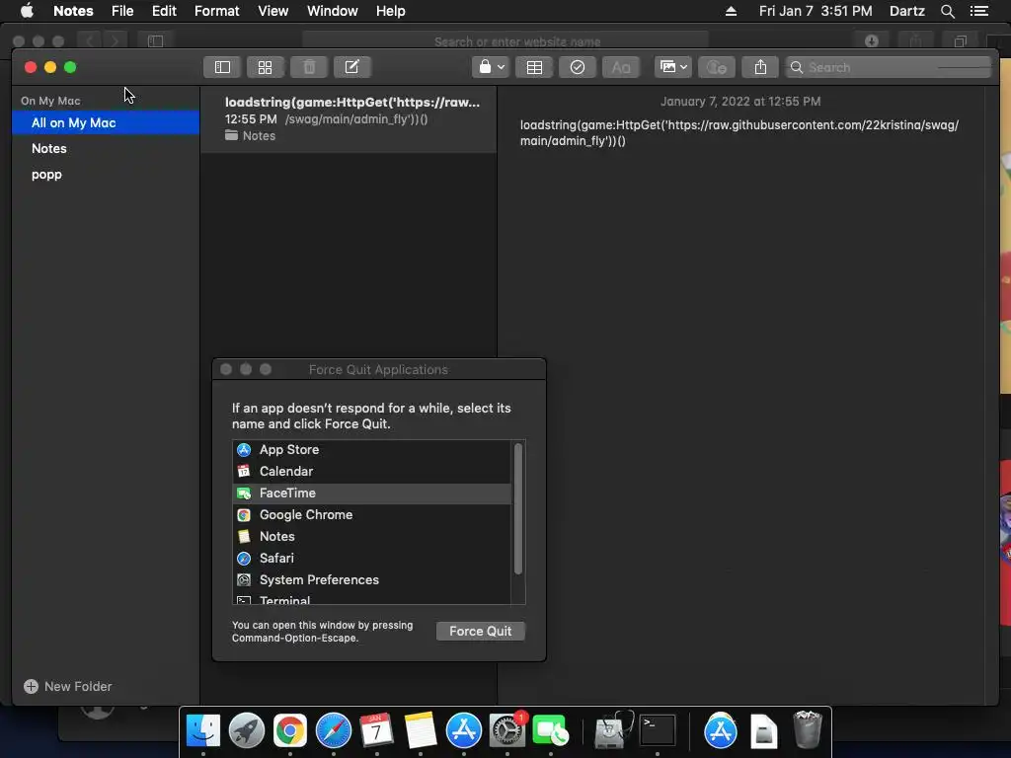
Task: Open FaceTime from the Dock
Action: 551,731
